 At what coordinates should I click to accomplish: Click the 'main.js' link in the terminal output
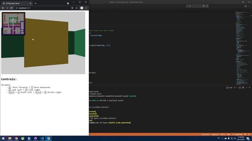click(x=95, y=100)
